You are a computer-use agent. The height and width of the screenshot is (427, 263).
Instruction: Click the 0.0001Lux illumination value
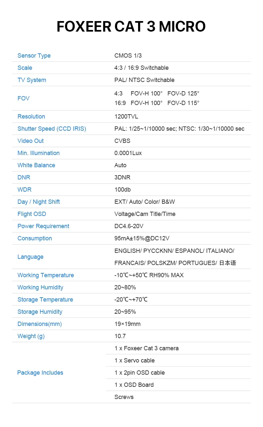point(128,153)
